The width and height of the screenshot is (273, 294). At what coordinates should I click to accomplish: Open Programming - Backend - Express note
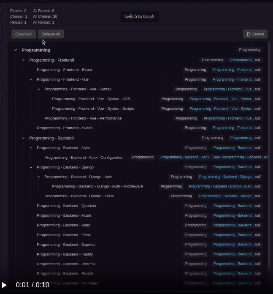[66, 245]
